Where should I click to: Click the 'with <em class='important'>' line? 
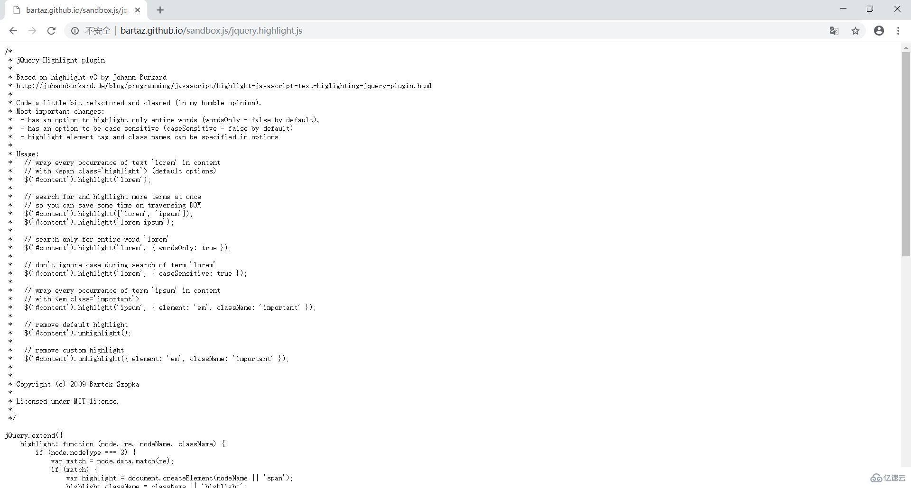82,299
